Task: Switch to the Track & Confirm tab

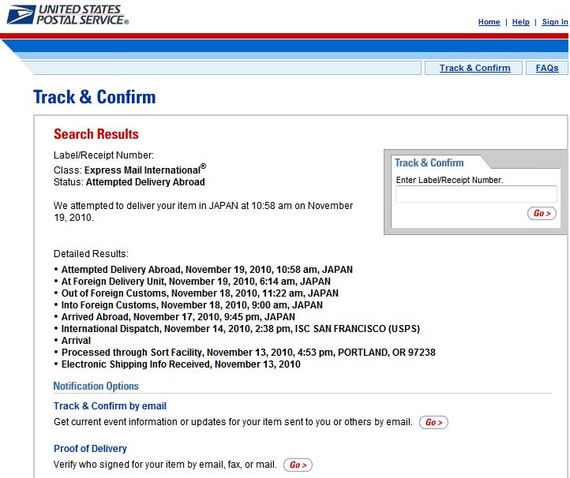Action: pyautogui.click(x=474, y=68)
